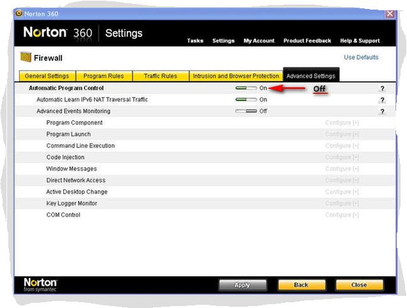The image size is (407, 308).
Task: Select the Key Logger Monitor label
Action: pyautogui.click(x=72, y=203)
